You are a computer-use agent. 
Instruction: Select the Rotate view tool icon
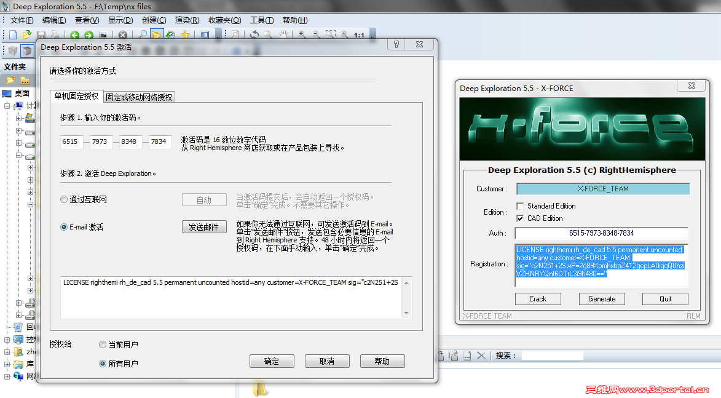point(254,34)
